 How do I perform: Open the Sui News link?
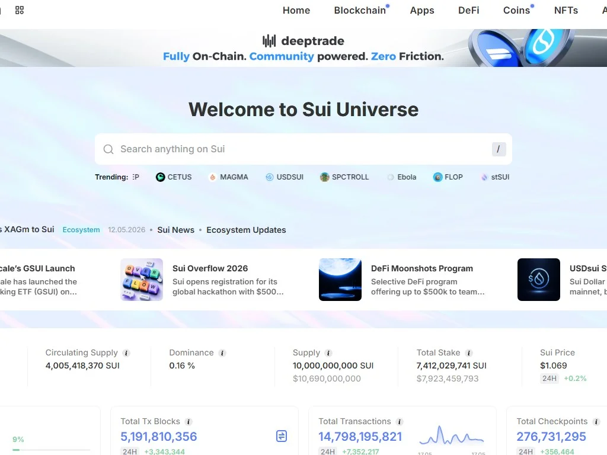pyautogui.click(x=175, y=230)
